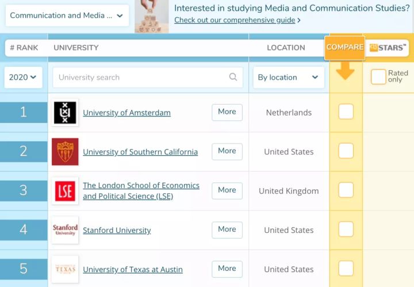414x287 pixels.
Task: Click the rank 3 cell
Action: pos(24,190)
